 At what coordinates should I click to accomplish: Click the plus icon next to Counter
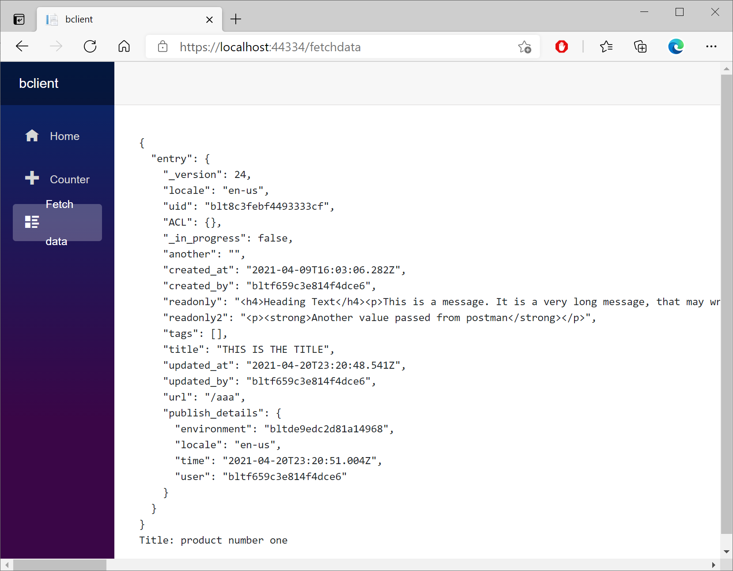tap(32, 178)
